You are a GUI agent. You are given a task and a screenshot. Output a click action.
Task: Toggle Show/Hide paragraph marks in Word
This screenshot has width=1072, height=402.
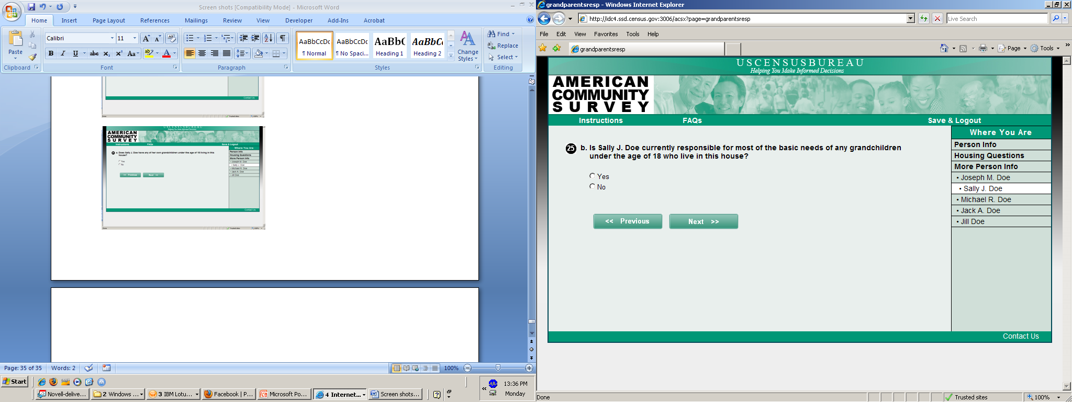pyautogui.click(x=283, y=38)
